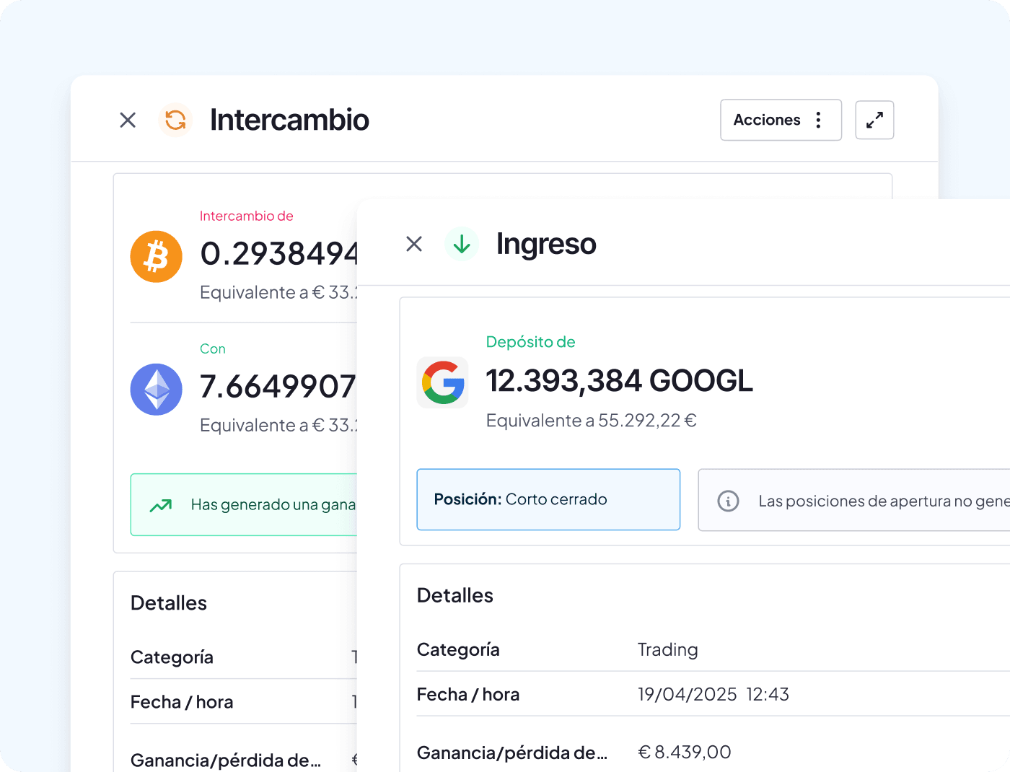Image resolution: width=1010 pixels, height=772 pixels.
Task: Click the Fecha / hora label in Ingreso panel
Action: 468,695
